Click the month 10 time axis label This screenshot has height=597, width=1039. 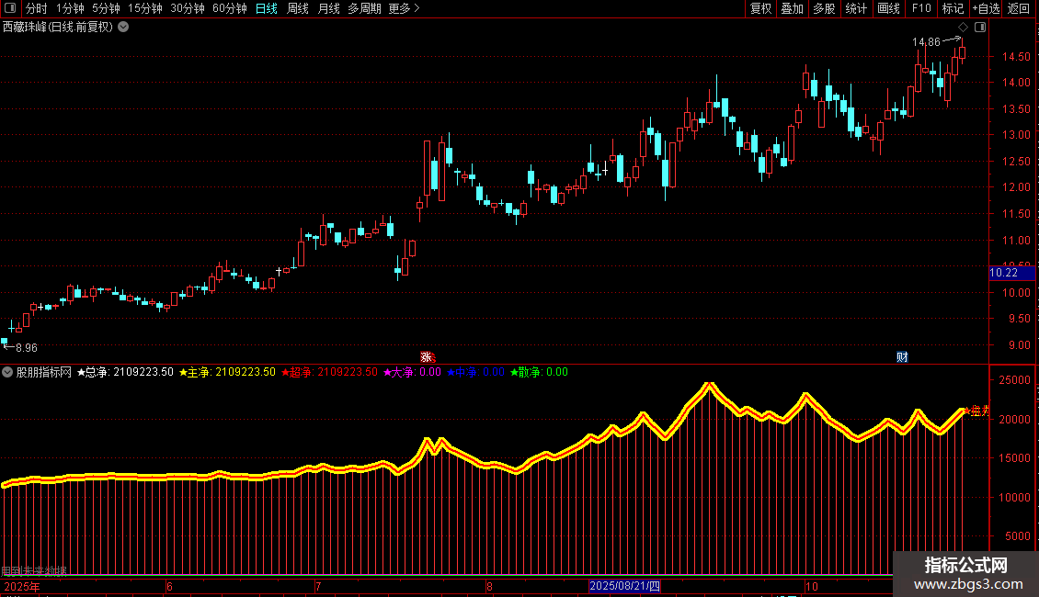coord(812,586)
